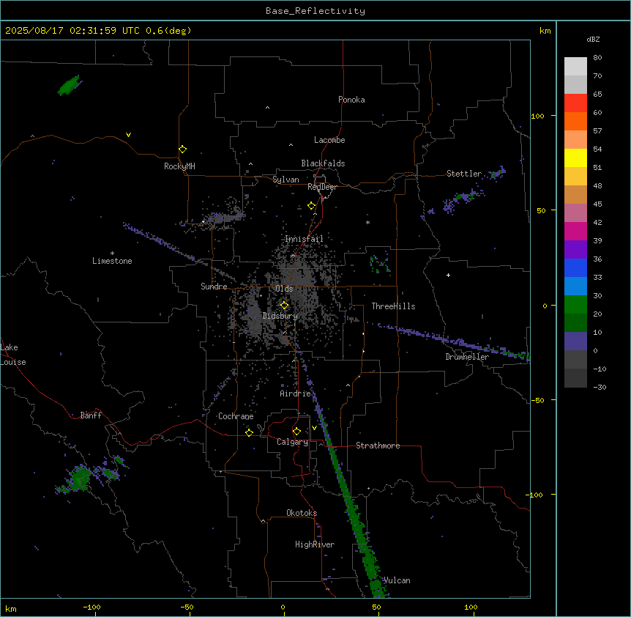Click the Base_Reflectivity title text

pyautogui.click(x=315, y=11)
